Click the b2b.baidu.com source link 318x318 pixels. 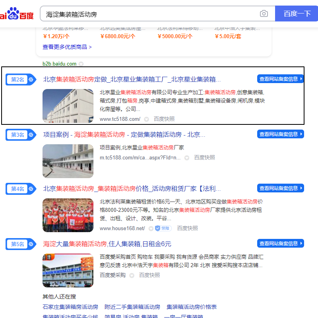pyautogui.click(x=59, y=64)
